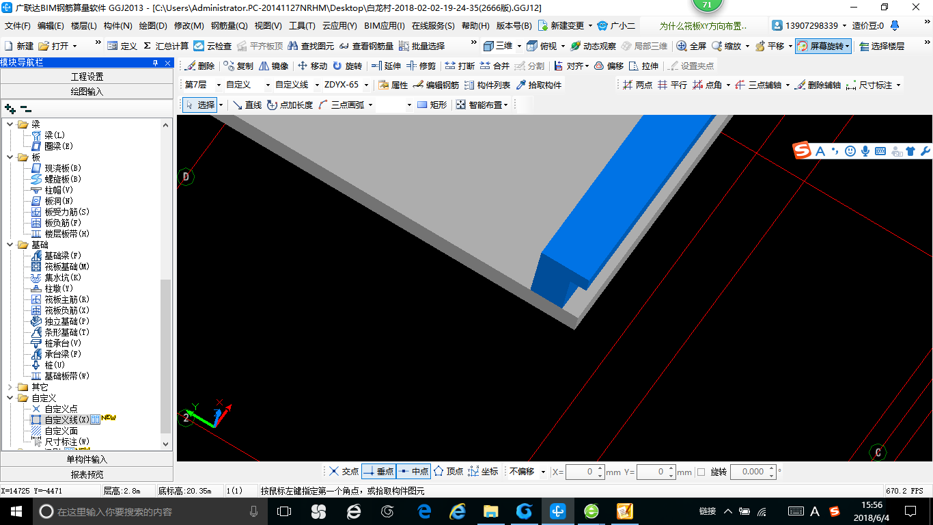Toggle 交点 intersection snap
The width and height of the screenshot is (933, 525).
coord(344,472)
